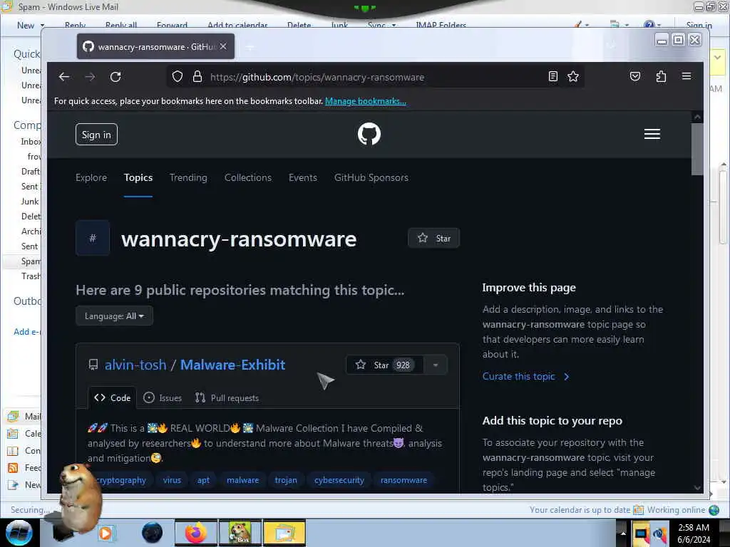The width and height of the screenshot is (730, 547).
Task: Click the cybersecurity topic tag
Action: (339, 480)
